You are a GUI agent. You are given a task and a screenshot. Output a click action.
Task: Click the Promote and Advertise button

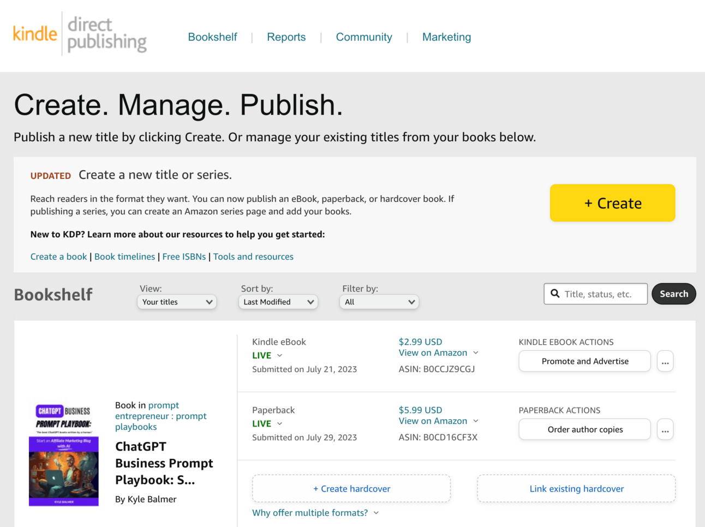(x=584, y=362)
